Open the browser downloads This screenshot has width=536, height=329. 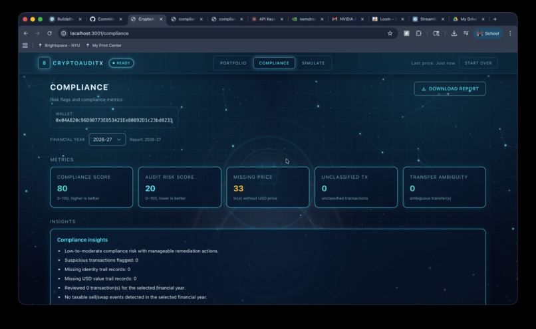454,33
